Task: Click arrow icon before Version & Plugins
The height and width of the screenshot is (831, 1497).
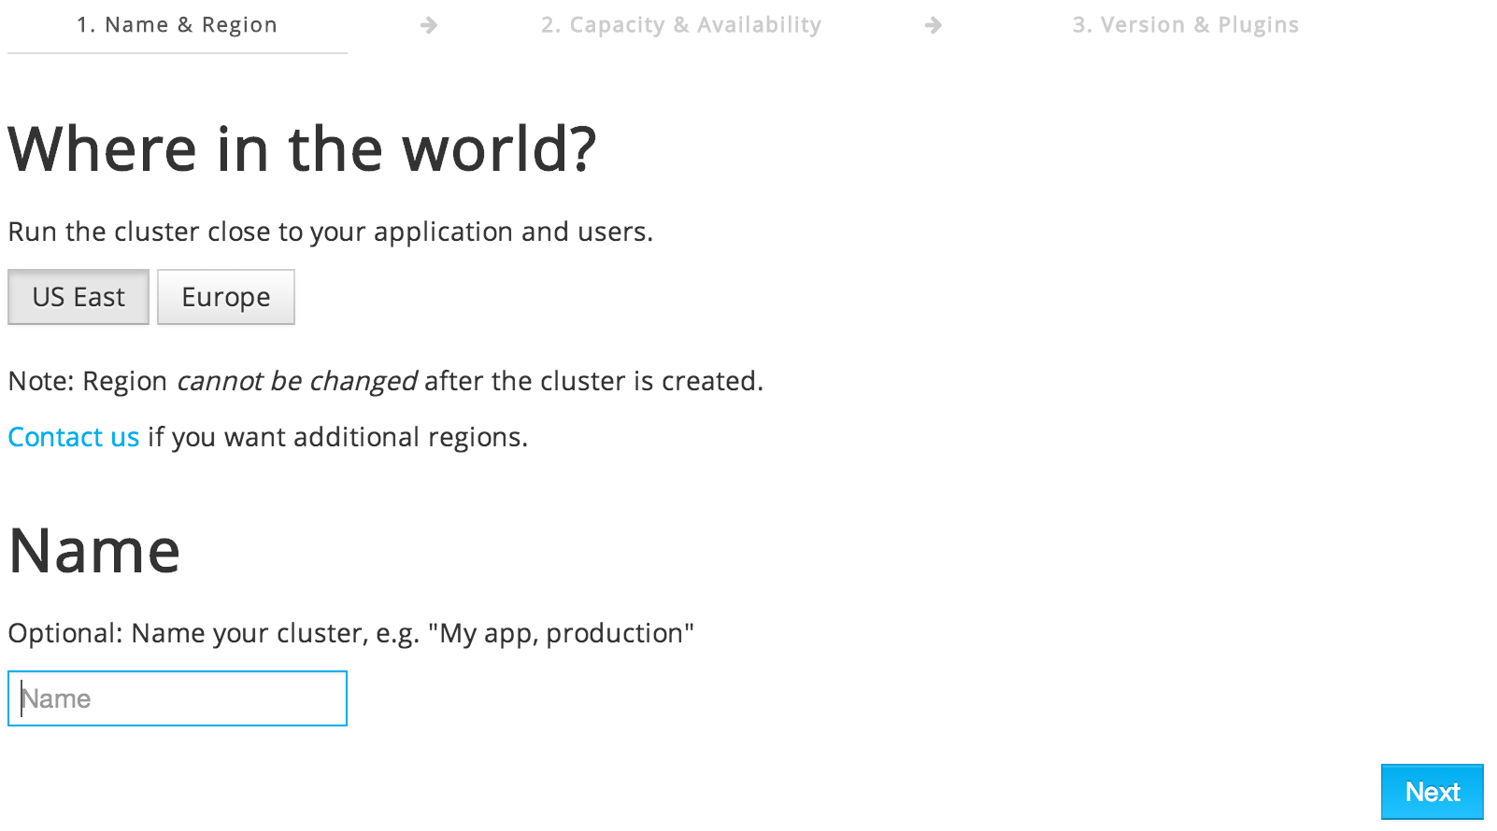Action: [x=934, y=25]
